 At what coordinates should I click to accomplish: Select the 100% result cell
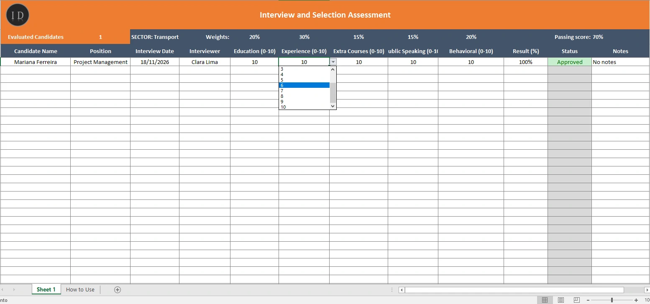click(x=526, y=62)
